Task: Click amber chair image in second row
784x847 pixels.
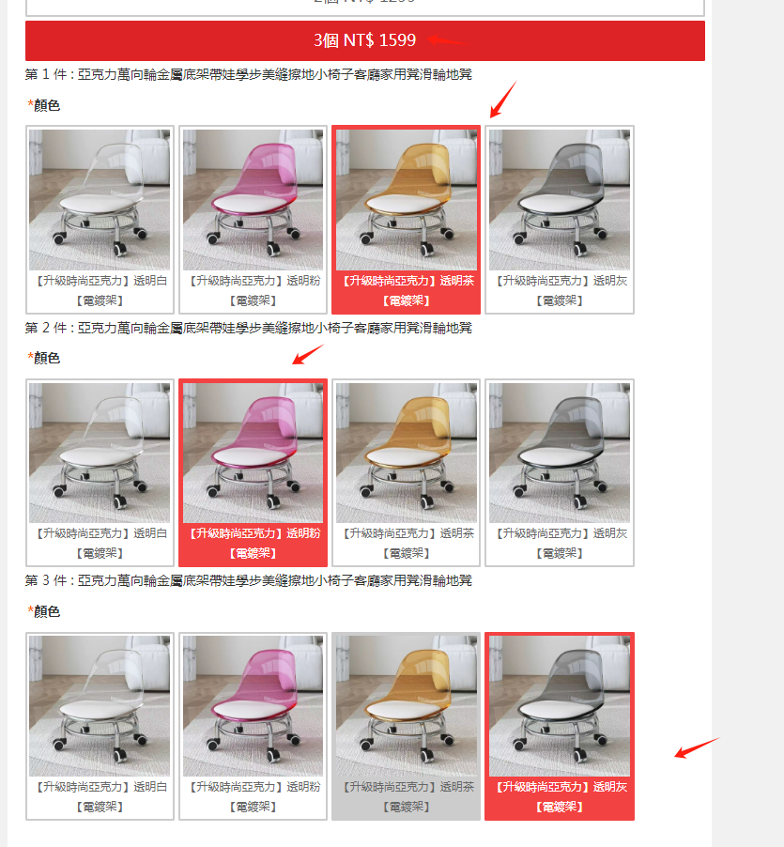Action: point(406,453)
